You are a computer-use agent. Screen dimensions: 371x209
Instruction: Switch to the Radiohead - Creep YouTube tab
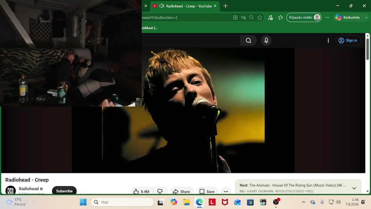[x=185, y=6]
